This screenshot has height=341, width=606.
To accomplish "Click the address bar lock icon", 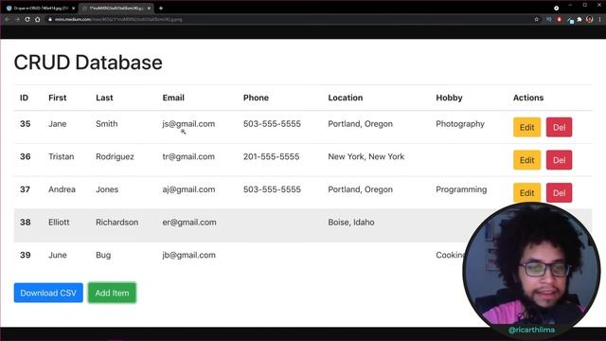I will point(50,19).
